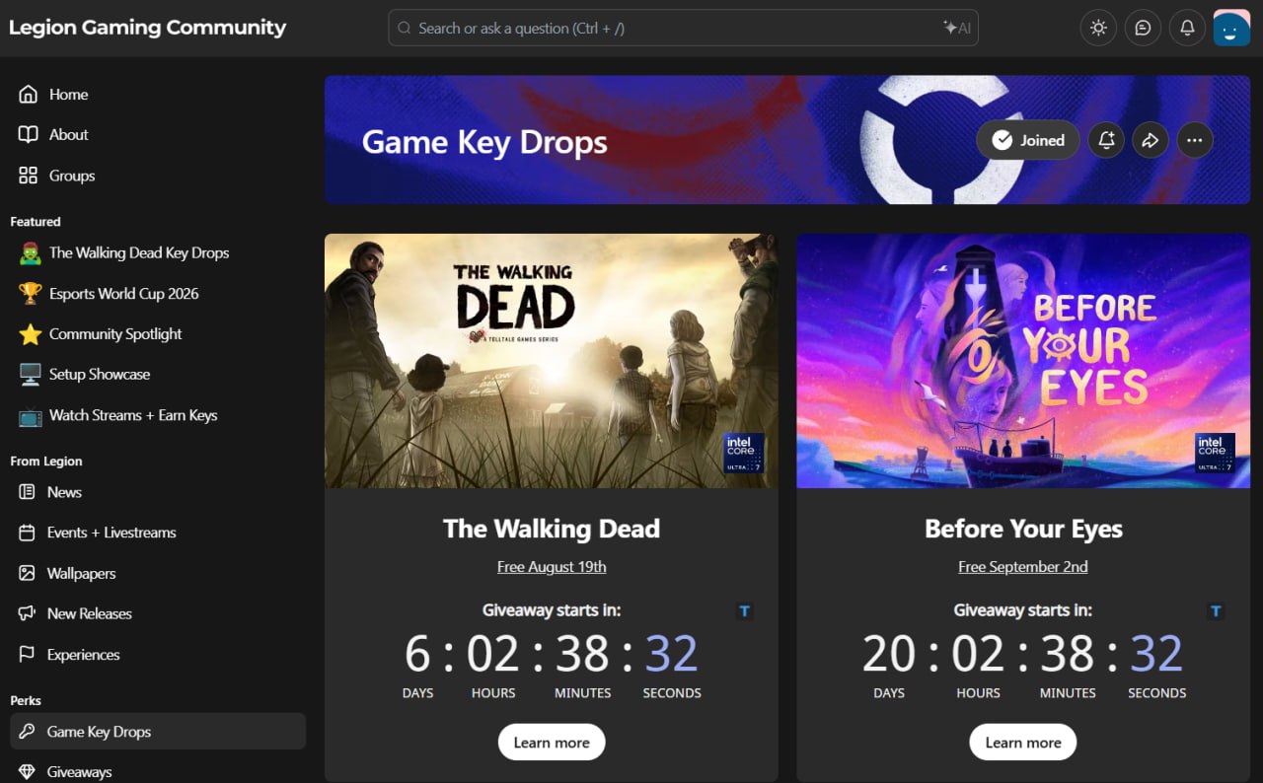Click the diamond icon for Giveaways

[28, 772]
